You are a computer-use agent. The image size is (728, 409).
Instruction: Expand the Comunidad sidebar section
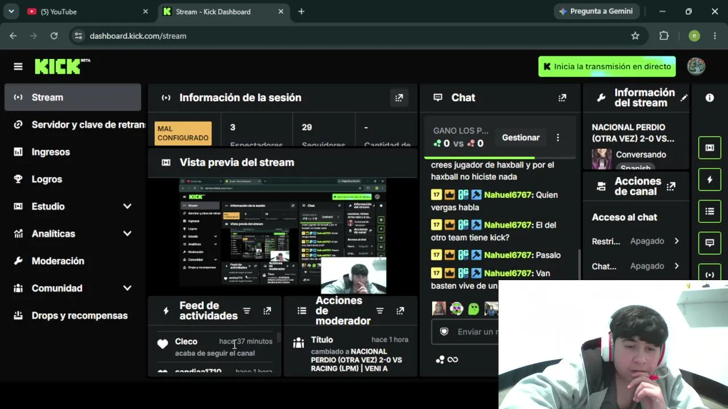(x=127, y=288)
